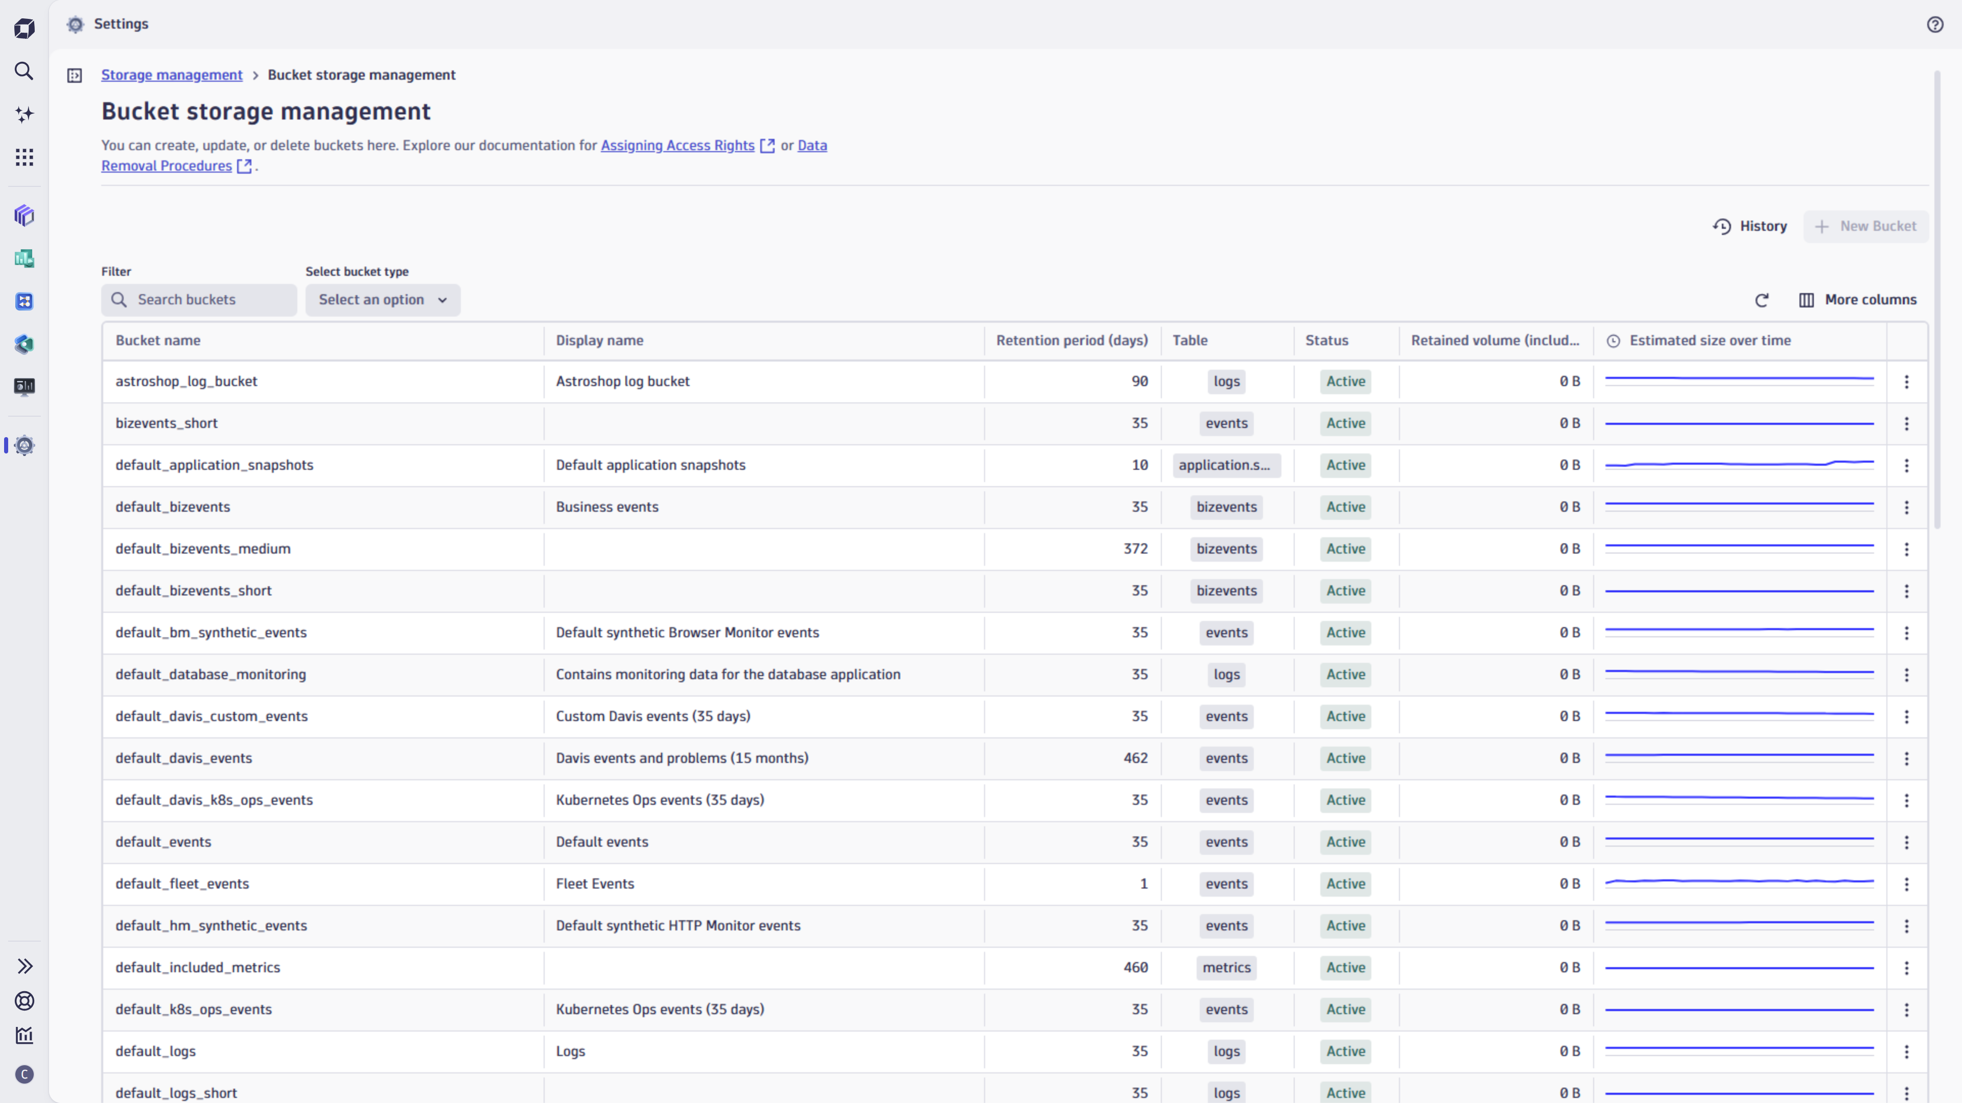Select default_k8s_ops_events bucket name
The height and width of the screenshot is (1103, 1962).
[x=194, y=1010]
